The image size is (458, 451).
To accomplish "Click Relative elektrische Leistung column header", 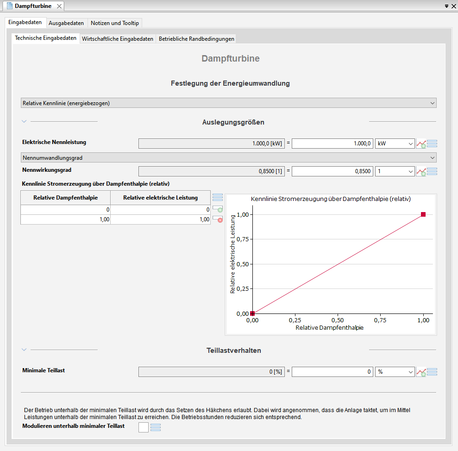I will pos(160,198).
